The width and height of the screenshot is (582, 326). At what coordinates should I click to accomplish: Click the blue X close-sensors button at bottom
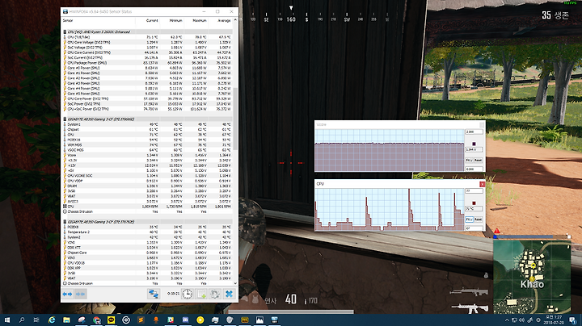pos(229,295)
